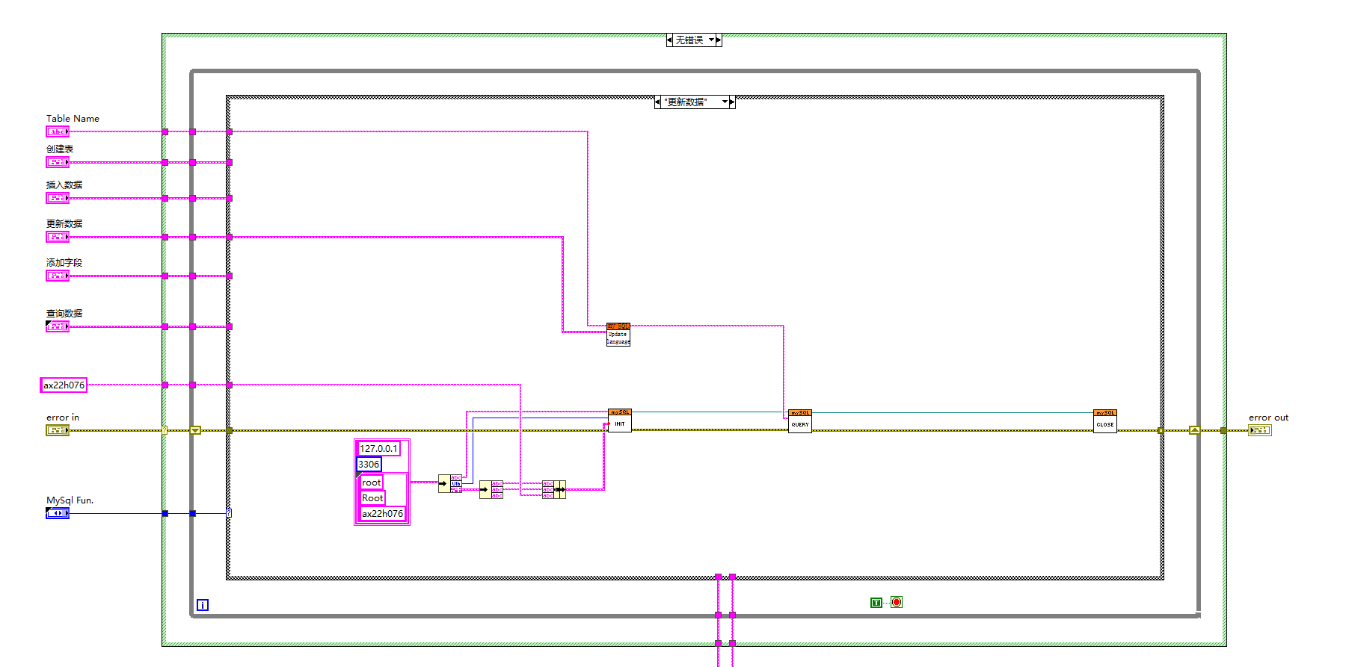
Task: Select the 添加字段 cluster terminal
Action: click(58, 276)
